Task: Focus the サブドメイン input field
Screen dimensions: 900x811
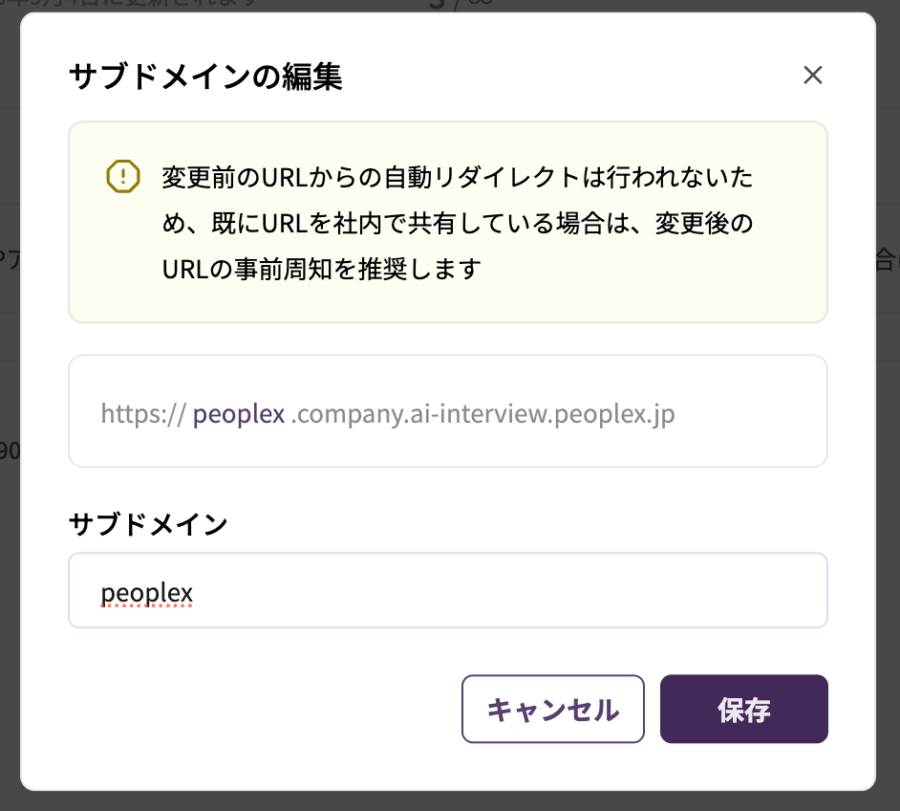Action: 447,591
